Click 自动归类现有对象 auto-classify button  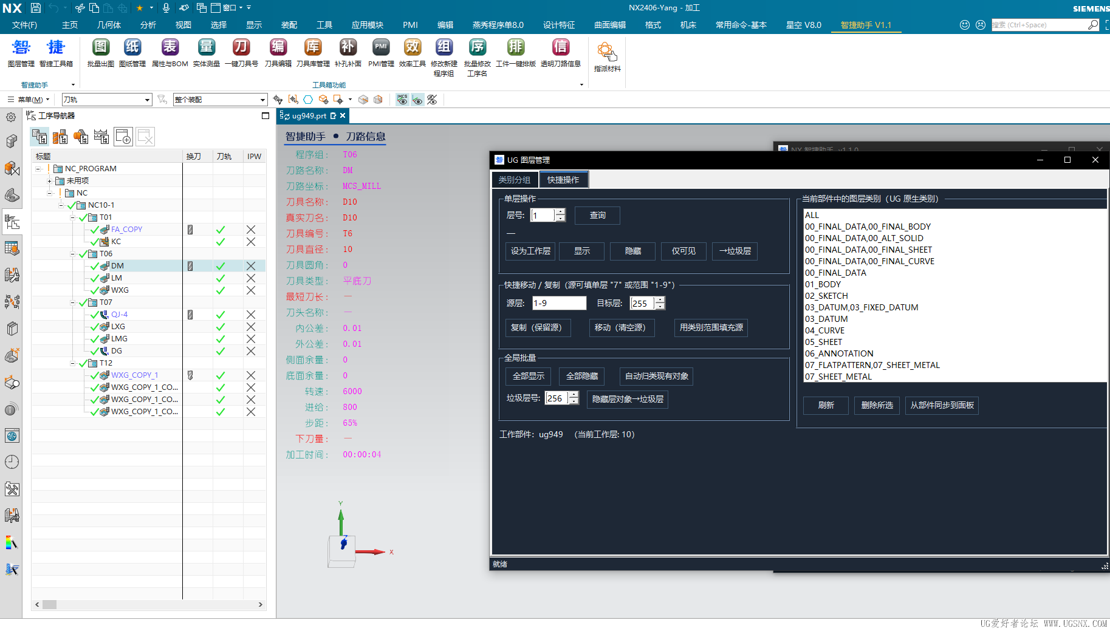click(656, 377)
